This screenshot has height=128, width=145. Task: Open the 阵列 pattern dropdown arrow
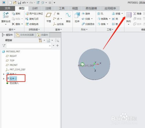coord(128,24)
